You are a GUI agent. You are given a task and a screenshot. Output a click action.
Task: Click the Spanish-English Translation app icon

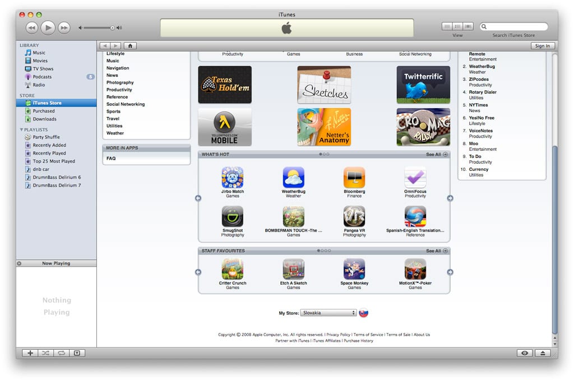click(x=415, y=216)
